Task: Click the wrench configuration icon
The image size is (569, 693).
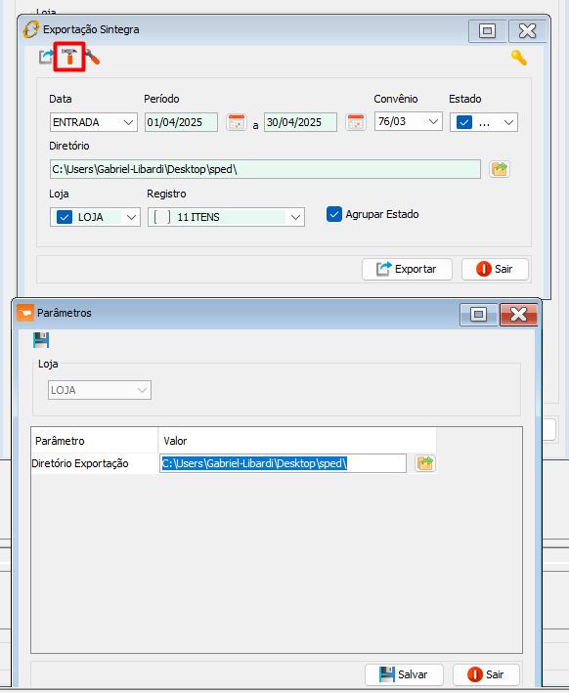Action: coord(92,57)
